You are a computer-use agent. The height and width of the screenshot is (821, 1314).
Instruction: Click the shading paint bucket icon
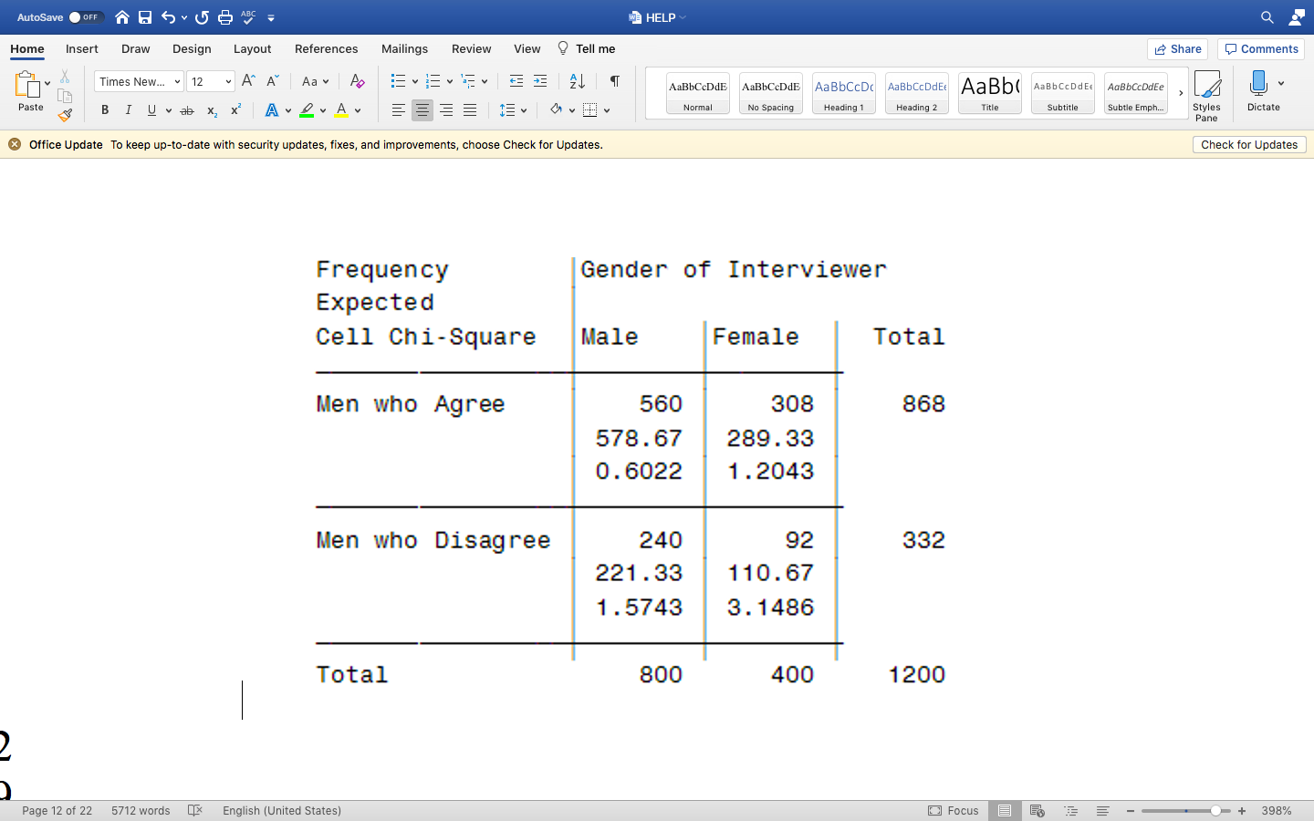tap(556, 110)
